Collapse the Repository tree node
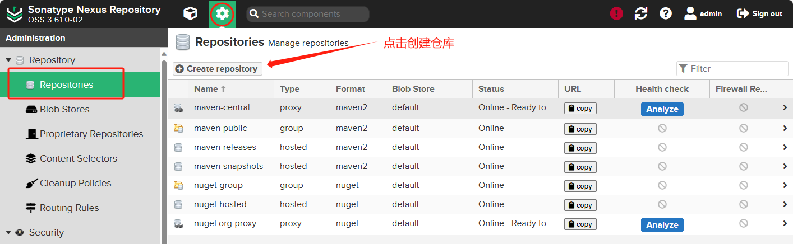The width and height of the screenshot is (793, 244). [8, 60]
